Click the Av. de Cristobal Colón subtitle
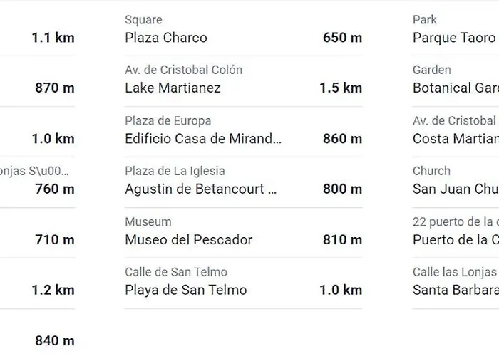This screenshot has width=499, height=356. (184, 70)
